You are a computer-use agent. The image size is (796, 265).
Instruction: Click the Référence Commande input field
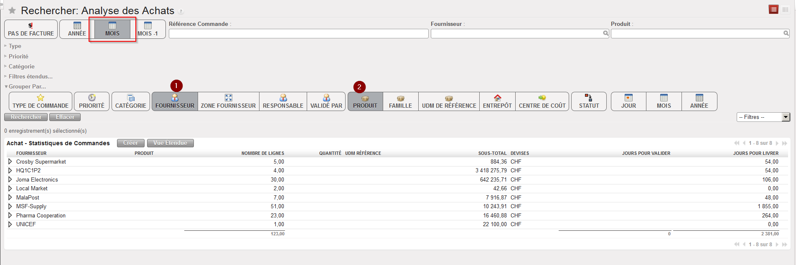pyautogui.click(x=298, y=33)
